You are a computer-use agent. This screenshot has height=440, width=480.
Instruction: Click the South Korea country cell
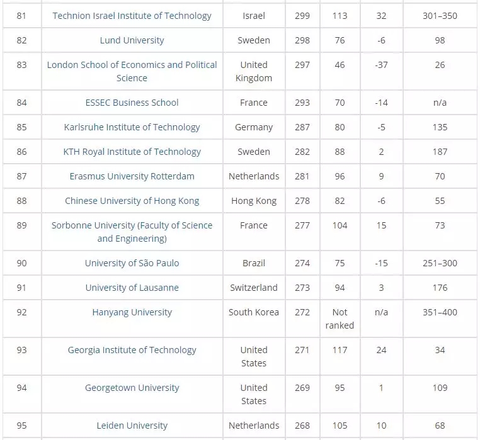click(x=254, y=312)
